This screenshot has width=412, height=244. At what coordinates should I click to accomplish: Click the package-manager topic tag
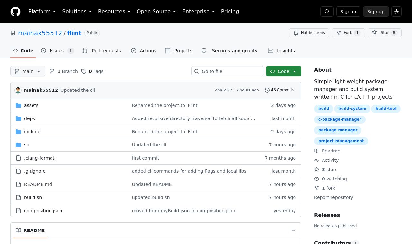click(x=338, y=130)
